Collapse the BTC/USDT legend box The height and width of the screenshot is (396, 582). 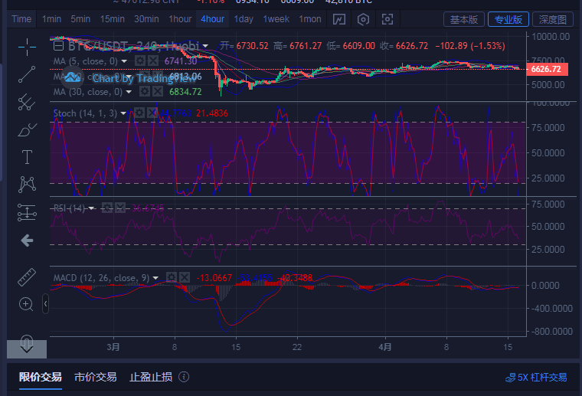point(58,46)
